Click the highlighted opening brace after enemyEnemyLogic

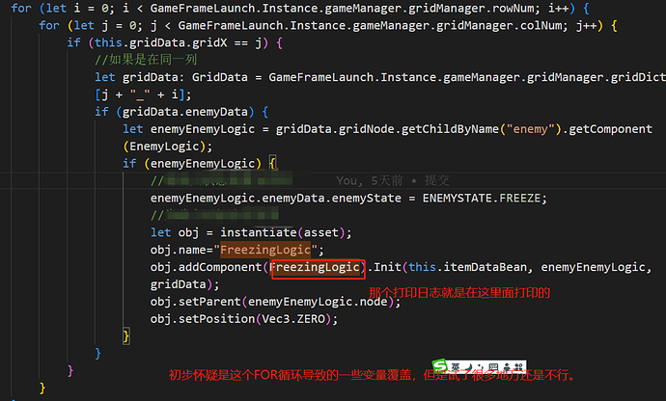click(273, 163)
